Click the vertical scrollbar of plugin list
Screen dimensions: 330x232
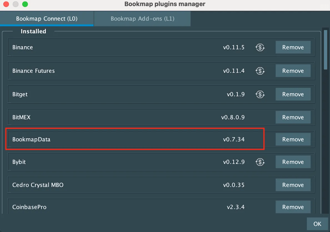(326, 50)
